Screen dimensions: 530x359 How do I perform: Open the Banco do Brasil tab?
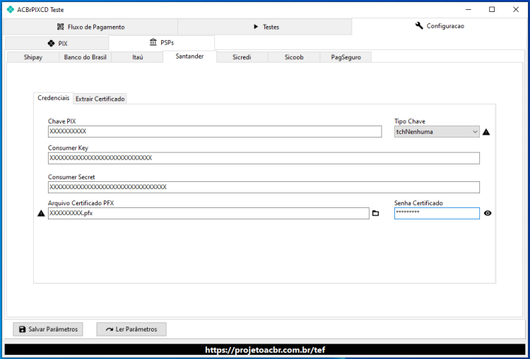pos(86,57)
